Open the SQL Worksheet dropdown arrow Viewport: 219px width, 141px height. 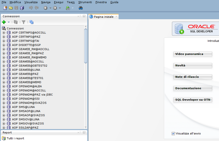[x=73, y=8]
